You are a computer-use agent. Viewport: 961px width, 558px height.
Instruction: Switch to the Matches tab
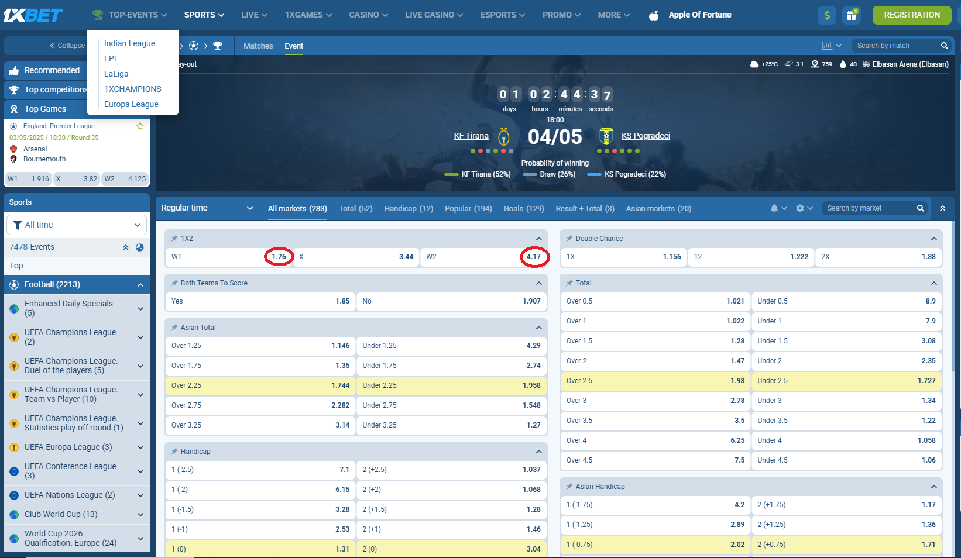(x=258, y=46)
